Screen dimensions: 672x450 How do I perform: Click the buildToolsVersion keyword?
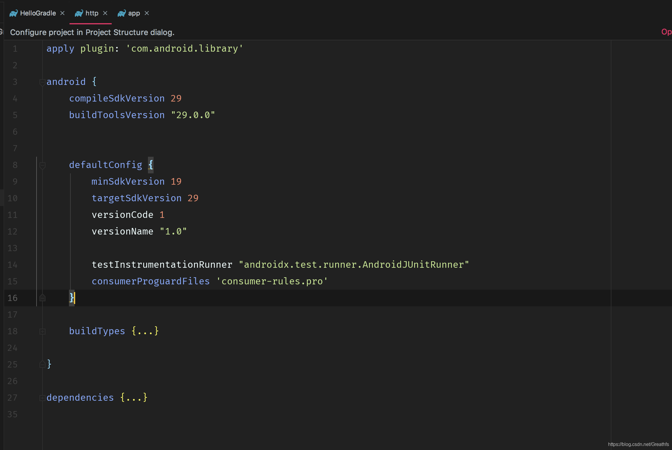point(117,115)
